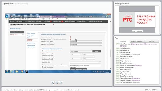The image size is (162, 91).
Task: Open the 'ТОРГОВЫЕ СЕССИИ' menu item
Action: (x=29, y=21)
